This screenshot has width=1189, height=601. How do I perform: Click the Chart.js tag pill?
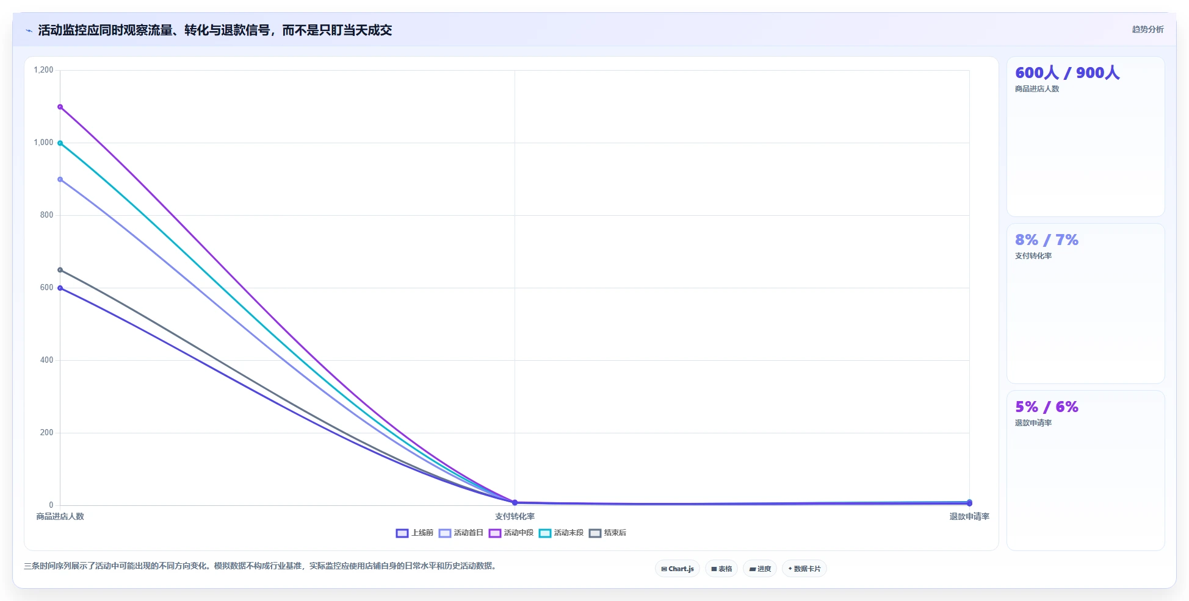click(678, 569)
